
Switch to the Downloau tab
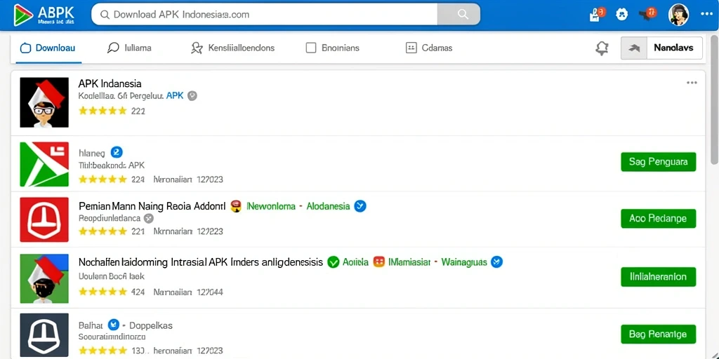coord(48,48)
